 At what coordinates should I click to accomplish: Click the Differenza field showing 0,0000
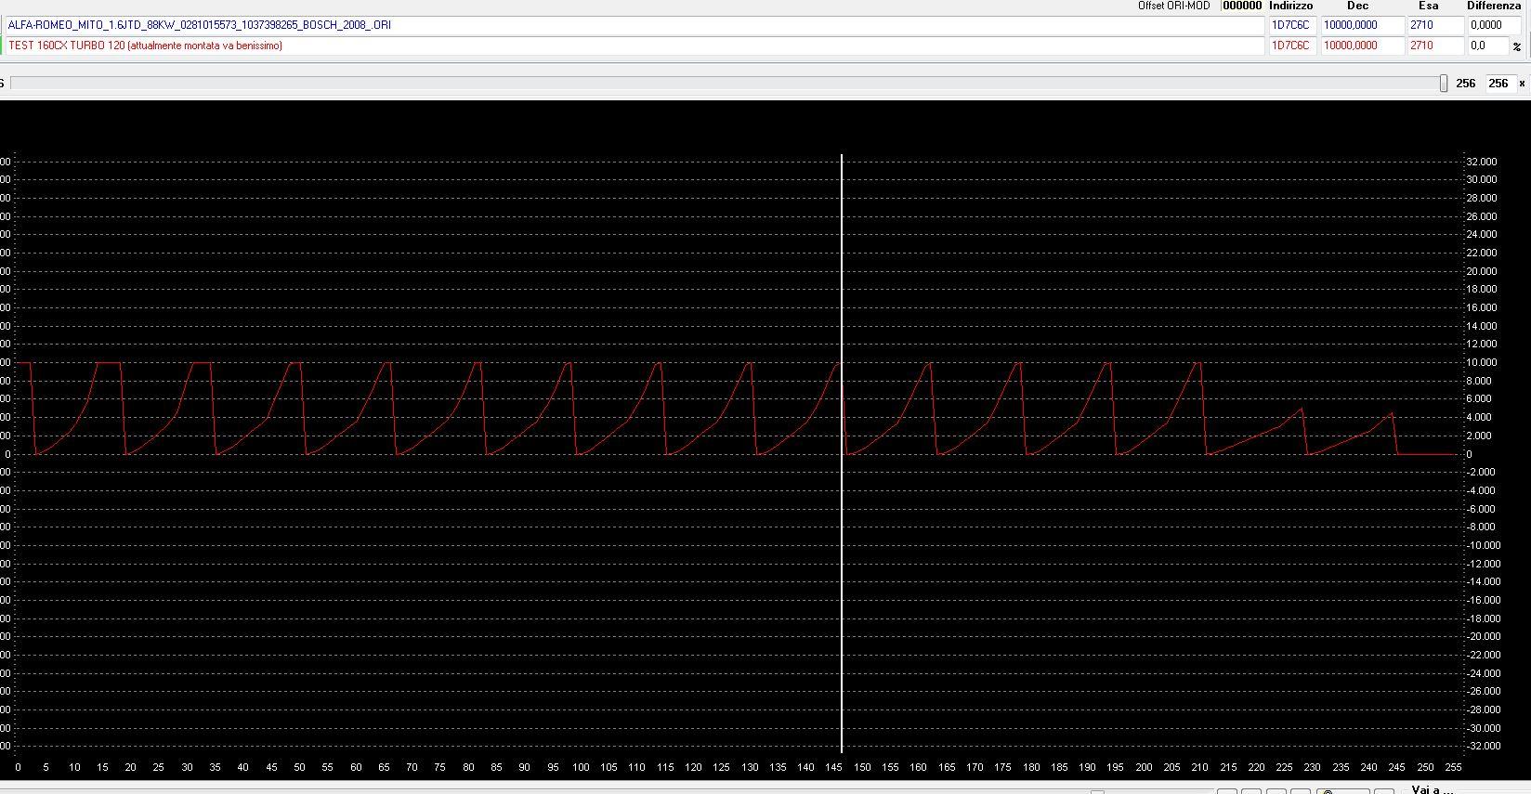1496,25
